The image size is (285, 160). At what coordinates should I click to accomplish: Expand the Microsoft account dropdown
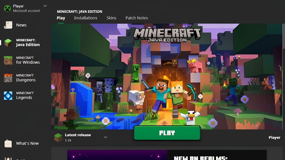pos(45,5)
